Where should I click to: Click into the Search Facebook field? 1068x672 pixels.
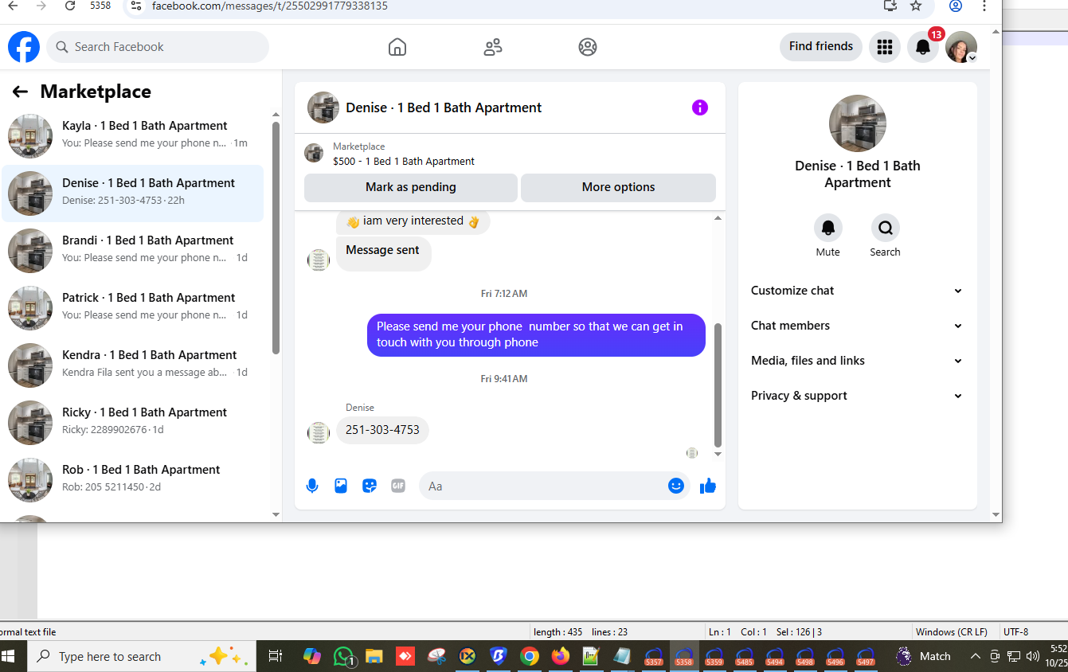tap(158, 47)
